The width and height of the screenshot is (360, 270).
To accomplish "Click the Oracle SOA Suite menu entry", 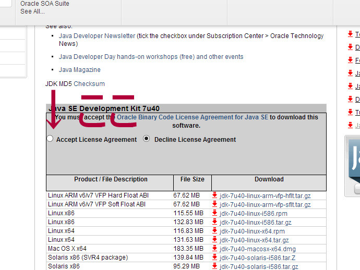I will pos(44,4).
